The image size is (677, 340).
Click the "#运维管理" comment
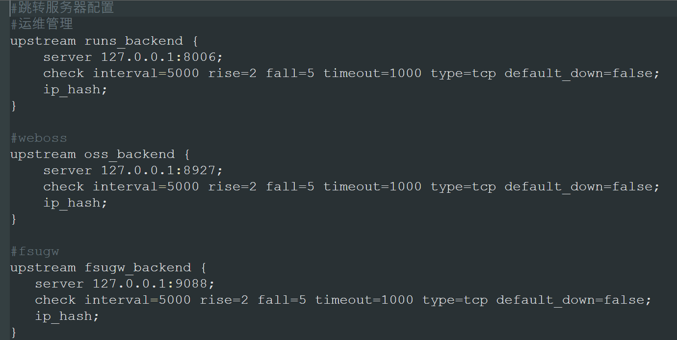click(x=42, y=24)
